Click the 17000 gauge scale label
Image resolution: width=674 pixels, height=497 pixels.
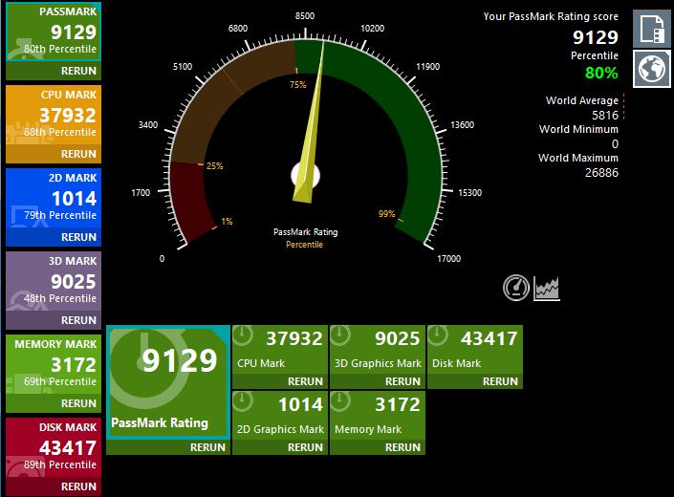(x=448, y=259)
